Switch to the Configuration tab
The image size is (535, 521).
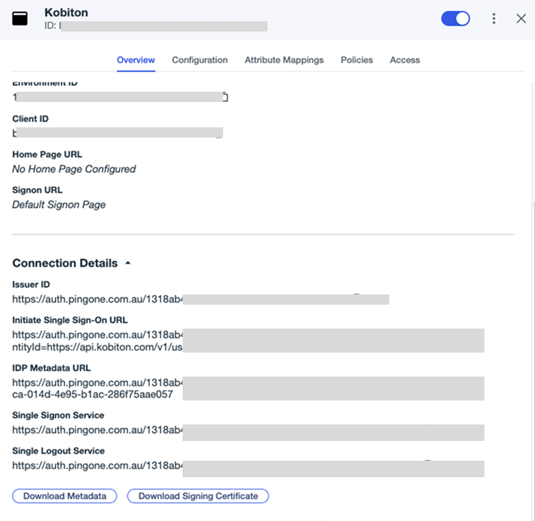(200, 60)
